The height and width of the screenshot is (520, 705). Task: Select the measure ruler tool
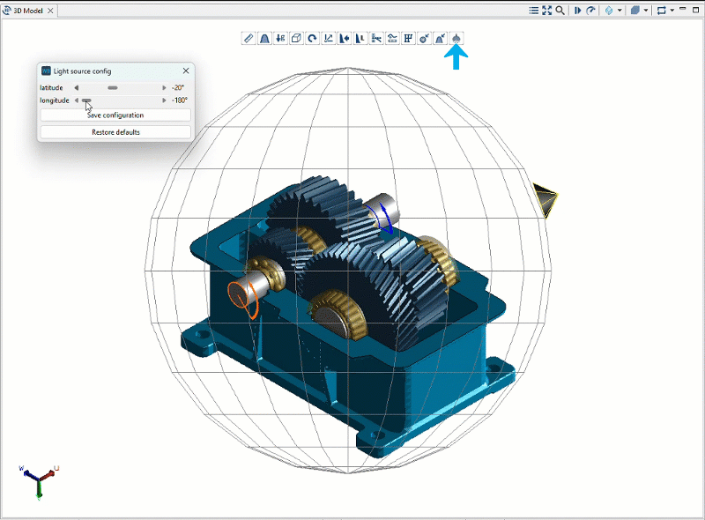pos(248,38)
